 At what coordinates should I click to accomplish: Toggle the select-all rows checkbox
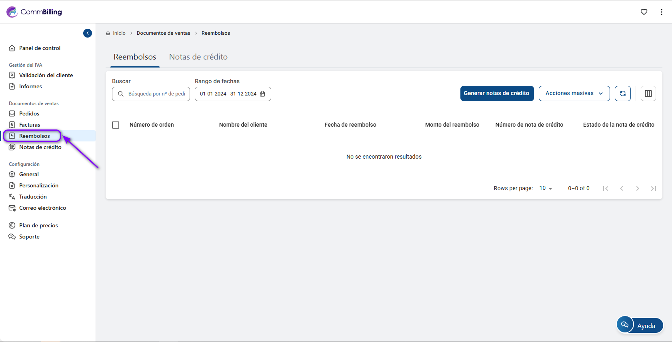click(x=116, y=125)
